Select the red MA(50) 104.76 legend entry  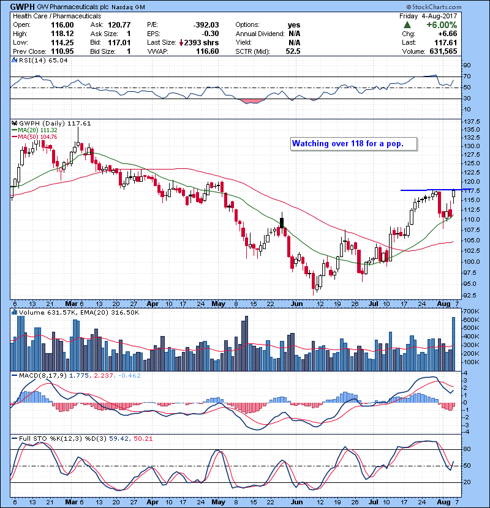tap(35, 137)
